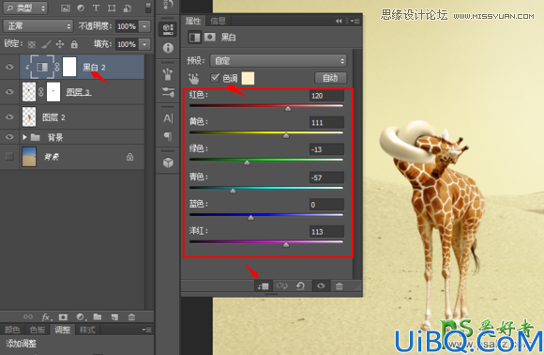544x355 pixels.
Task: Filter layers by pixel layers icon
Action: 66,8
